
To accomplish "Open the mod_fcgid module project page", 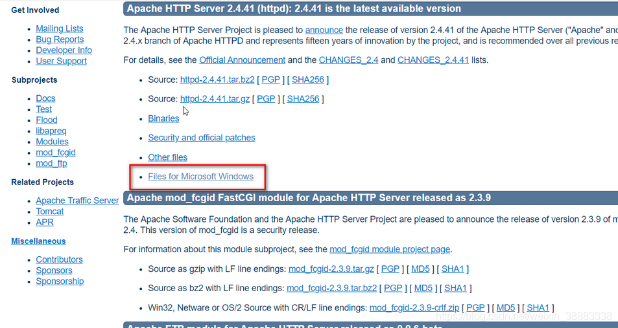I will [389, 249].
